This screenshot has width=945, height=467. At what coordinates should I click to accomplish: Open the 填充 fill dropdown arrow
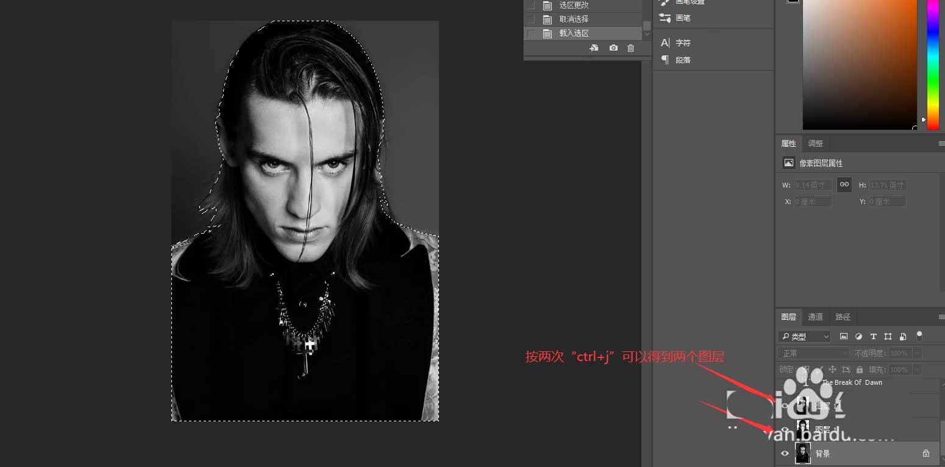point(917,370)
